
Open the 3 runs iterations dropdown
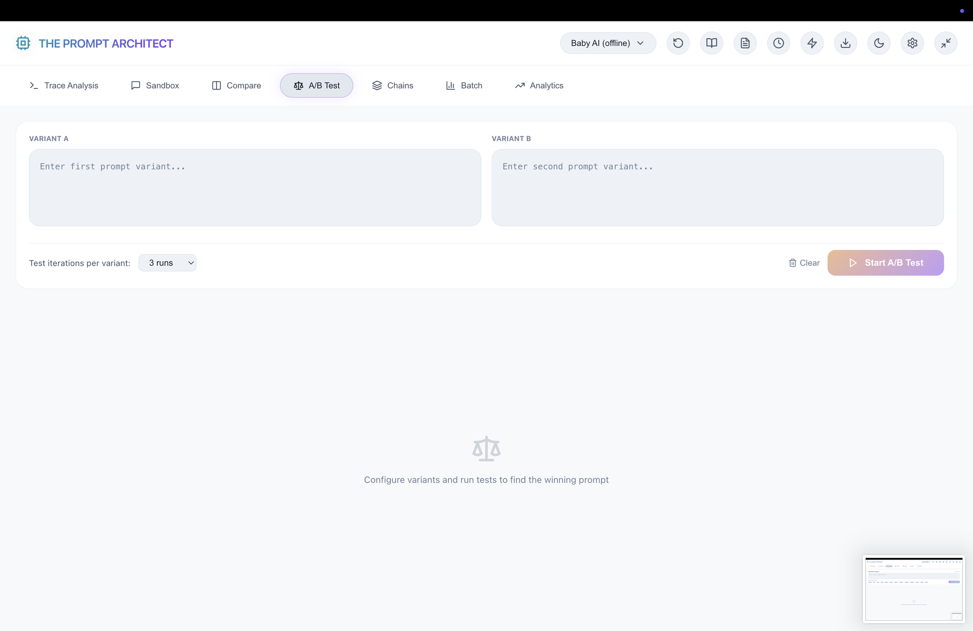click(167, 263)
